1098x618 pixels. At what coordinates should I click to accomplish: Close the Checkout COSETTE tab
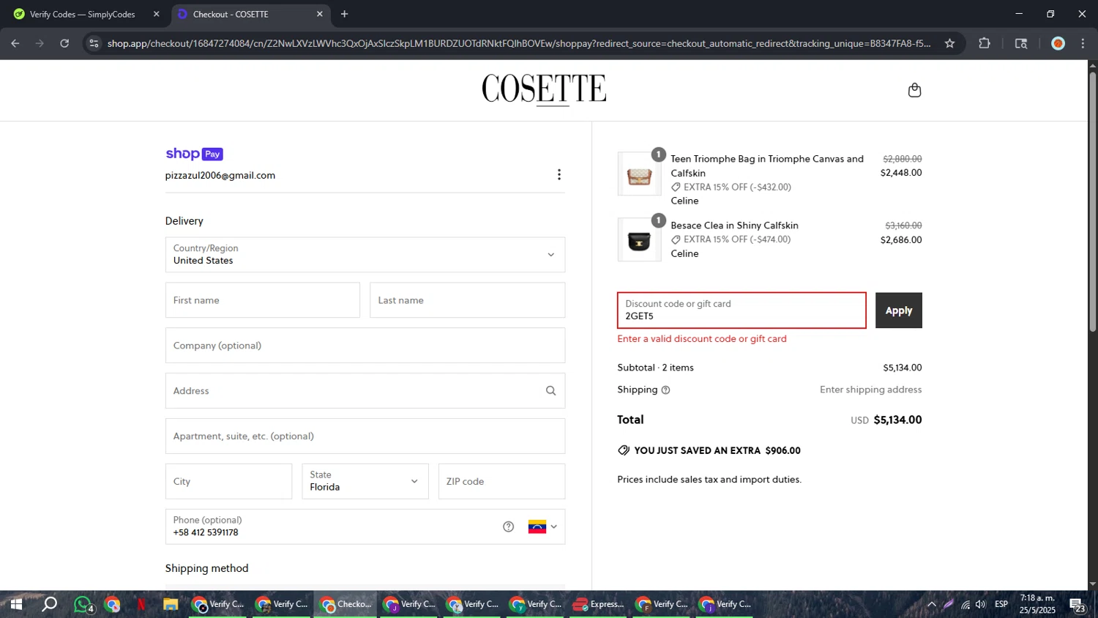[319, 14]
